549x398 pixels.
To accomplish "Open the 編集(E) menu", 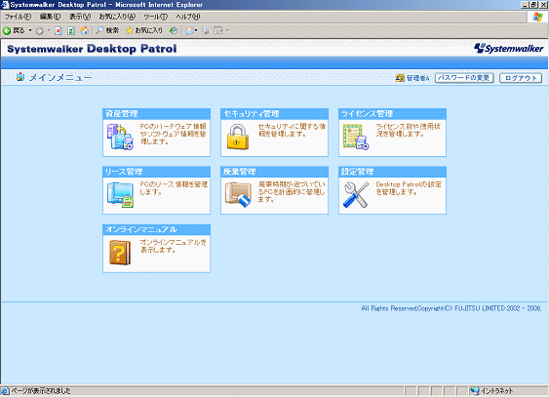I will (x=50, y=17).
